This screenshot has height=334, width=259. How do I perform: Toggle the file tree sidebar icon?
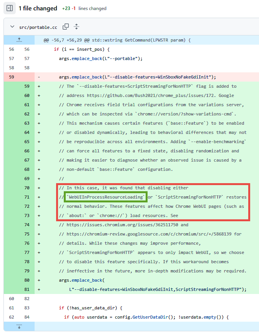click(x=10, y=8)
